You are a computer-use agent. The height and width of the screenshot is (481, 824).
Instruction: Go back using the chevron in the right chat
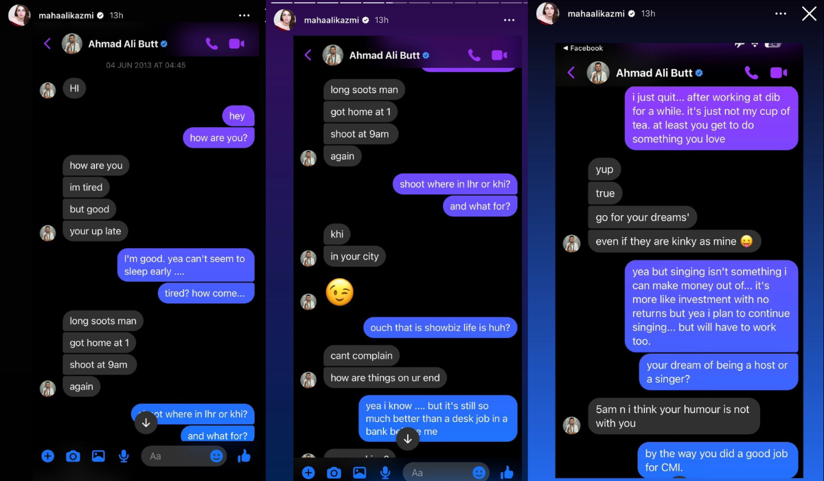(x=571, y=73)
